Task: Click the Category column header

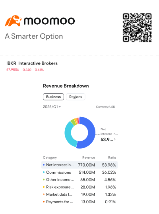Action: (x=50, y=158)
